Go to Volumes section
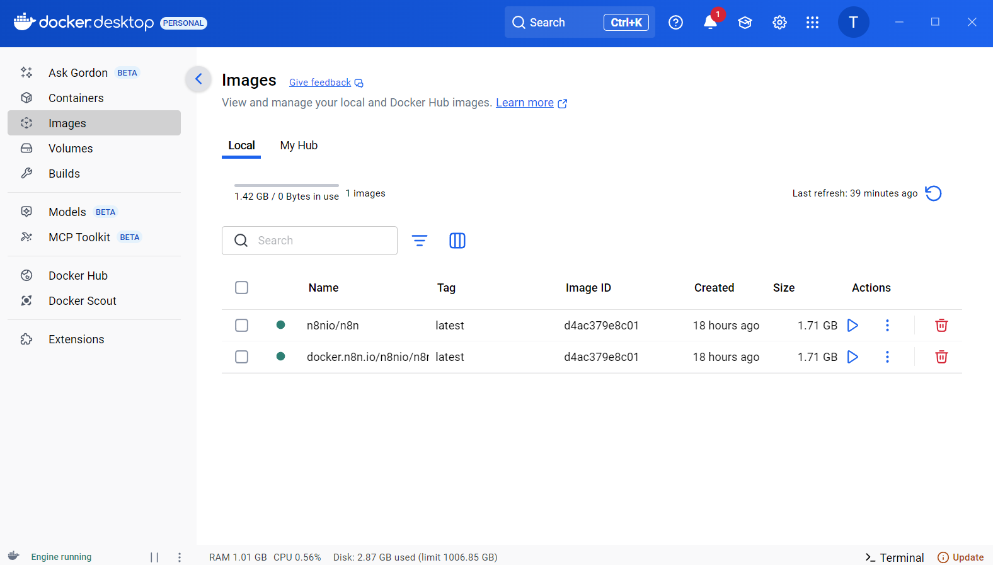 [95, 148]
